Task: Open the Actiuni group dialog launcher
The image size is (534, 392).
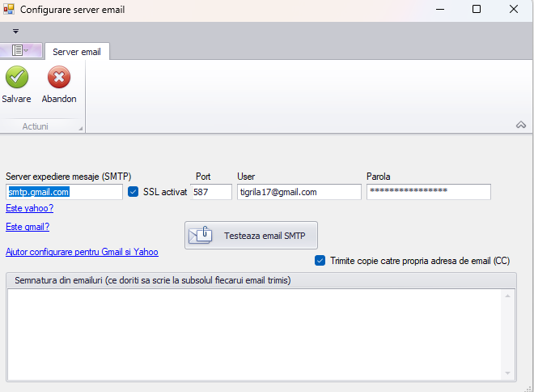Action: (x=80, y=128)
